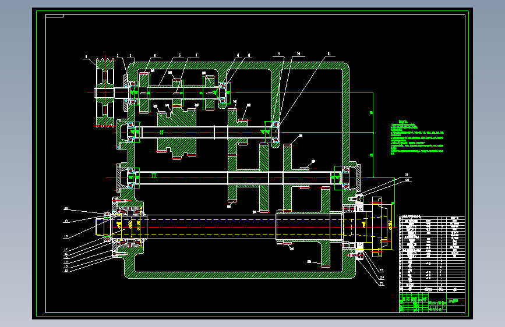Select part callout number 11
Screen dimensions: 505x327
[x=329, y=54]
